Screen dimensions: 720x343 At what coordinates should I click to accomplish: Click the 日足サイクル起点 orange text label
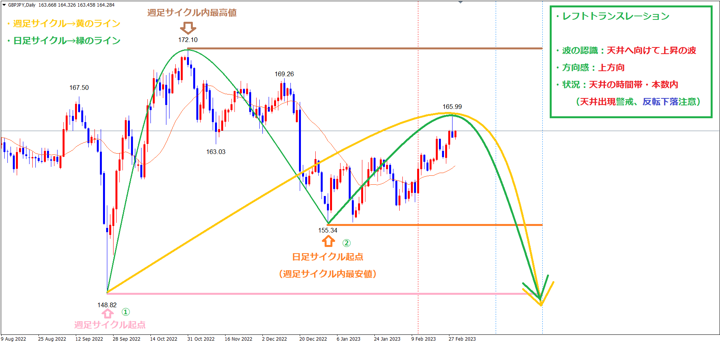328,257
